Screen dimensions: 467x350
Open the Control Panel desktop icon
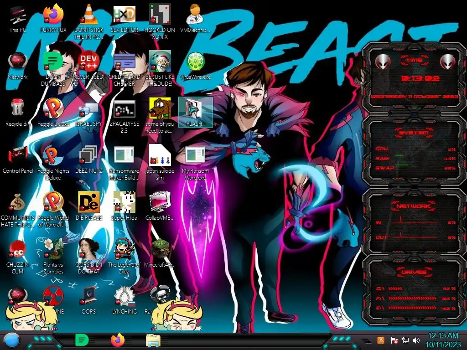point(18,160)
